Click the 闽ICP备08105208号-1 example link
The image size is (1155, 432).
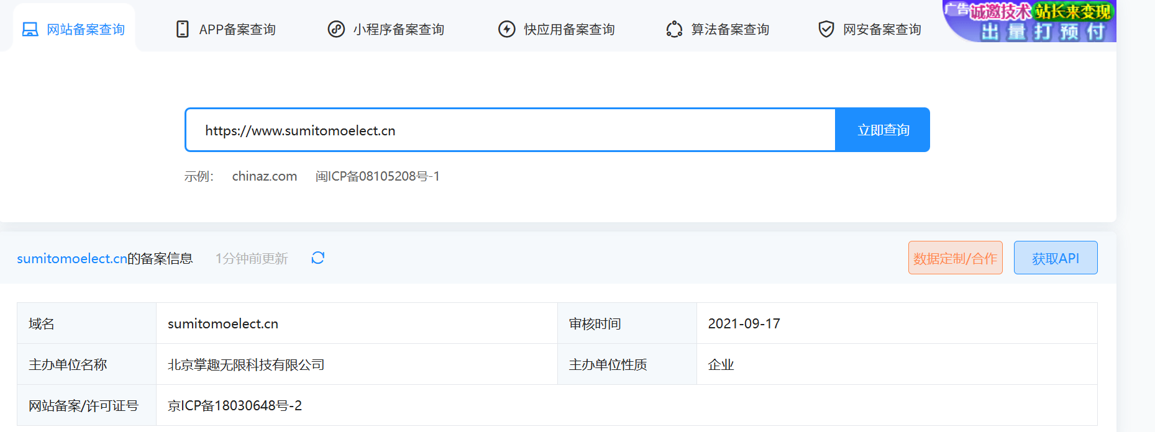coord(378,176)
